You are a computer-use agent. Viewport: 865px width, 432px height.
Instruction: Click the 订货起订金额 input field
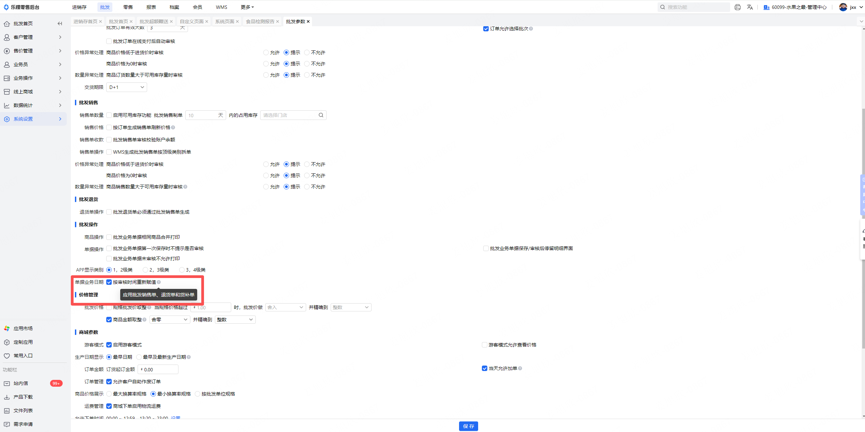coord(159,369)
